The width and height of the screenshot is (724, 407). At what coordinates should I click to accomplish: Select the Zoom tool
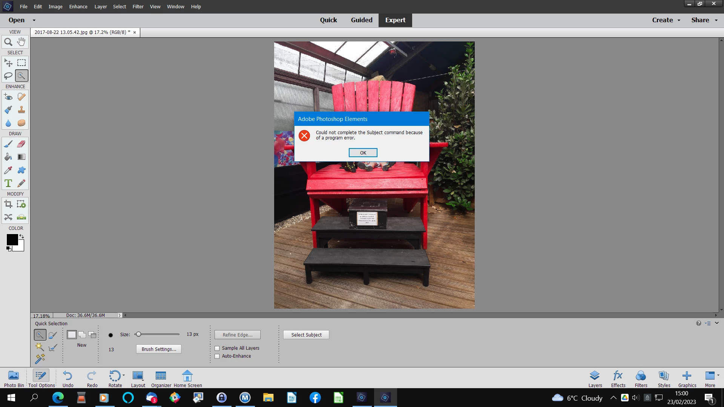coord(8,42)
